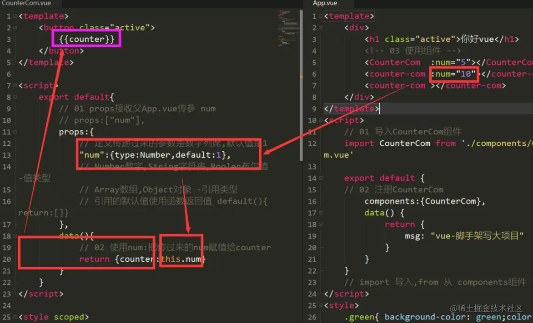533x323 pixels.
Task: Click the comment "03 使用组件"
Action: pos(412,51)
